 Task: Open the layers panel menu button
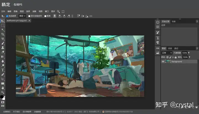[x=197, y=48]
